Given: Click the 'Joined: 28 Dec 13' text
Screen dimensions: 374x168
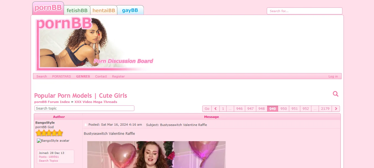Looking at the screenshot, I should point(52,153).
